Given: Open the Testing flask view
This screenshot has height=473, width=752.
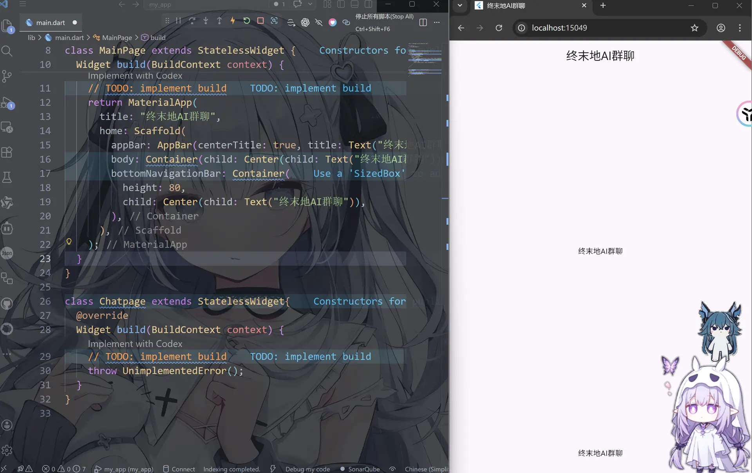Looking at the screenshot, I should pyautogui.click(x=7, y=177).
